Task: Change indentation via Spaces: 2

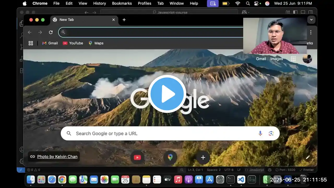Action: tap(214, 170)
